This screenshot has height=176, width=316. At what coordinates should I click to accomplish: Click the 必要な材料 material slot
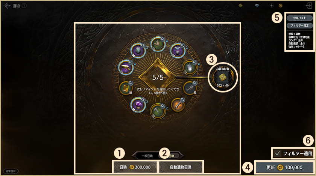222,77
